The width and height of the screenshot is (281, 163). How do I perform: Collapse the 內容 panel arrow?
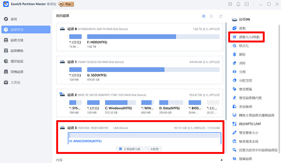pos(221,160)
